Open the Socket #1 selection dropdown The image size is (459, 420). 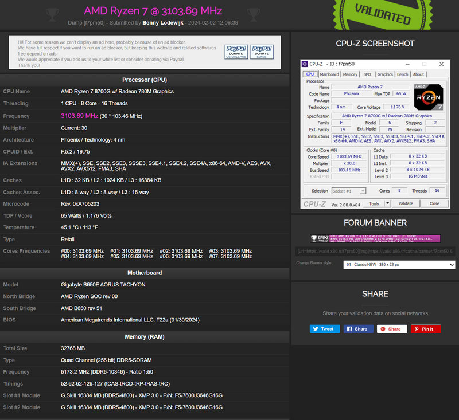tap(362, 191)
